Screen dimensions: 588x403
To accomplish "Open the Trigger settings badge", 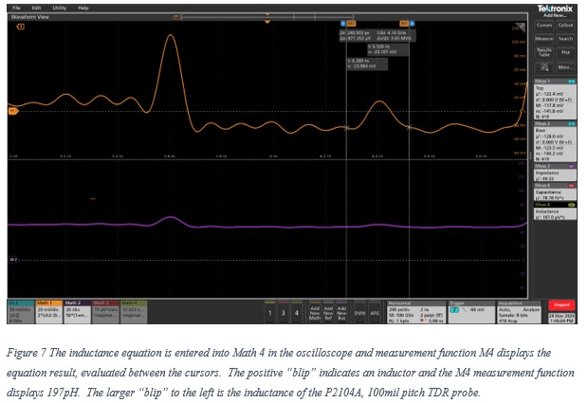I will [471, 312].
